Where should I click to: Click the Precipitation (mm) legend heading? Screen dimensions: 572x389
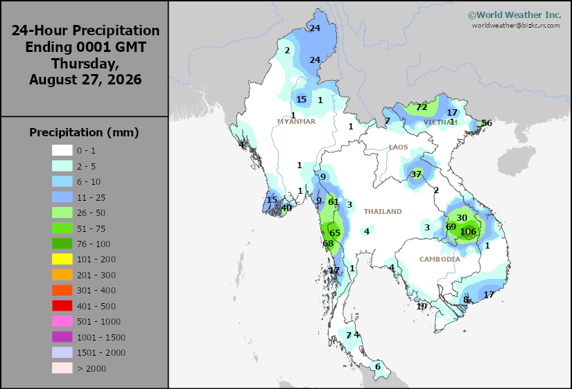pyautogui.click(x=85, y=132)
